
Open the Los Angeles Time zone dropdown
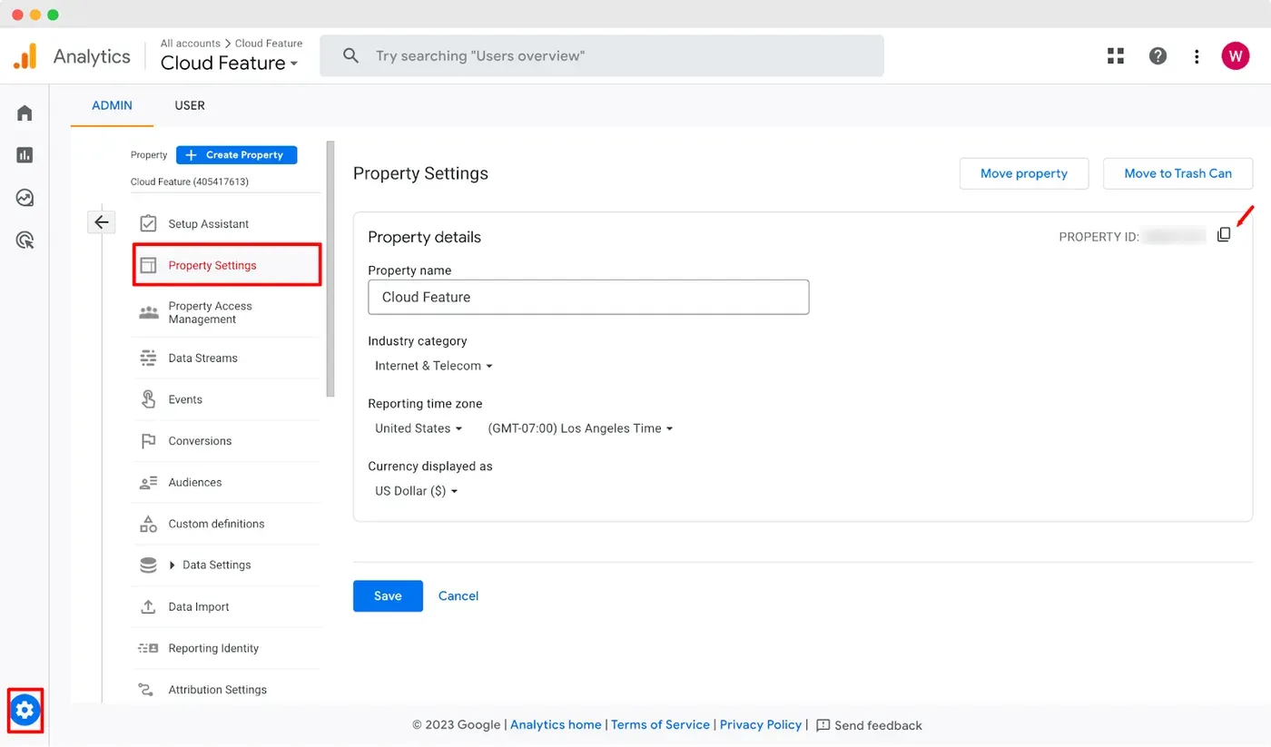(x=580, y=428)
